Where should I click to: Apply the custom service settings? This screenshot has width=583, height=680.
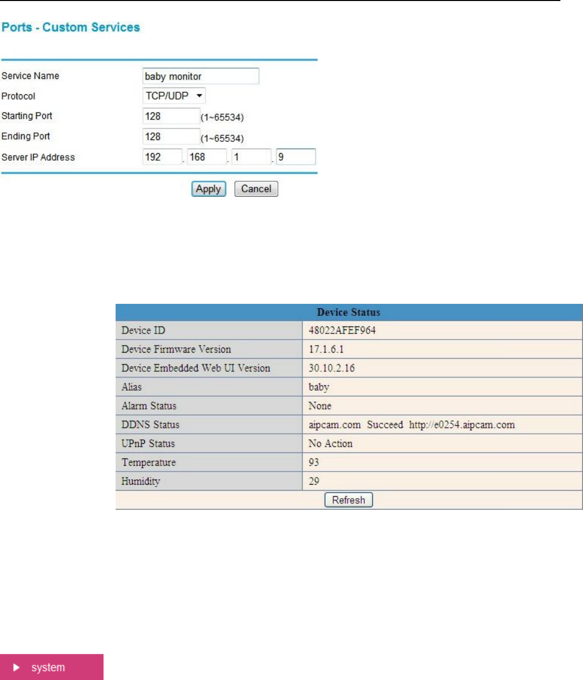click(209, 189)
